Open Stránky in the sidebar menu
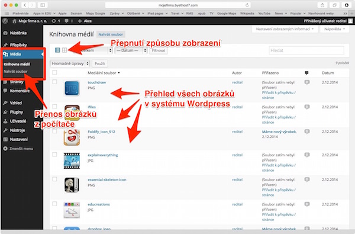The height and width of the screenshot is (234, 355). coord(17,82)
